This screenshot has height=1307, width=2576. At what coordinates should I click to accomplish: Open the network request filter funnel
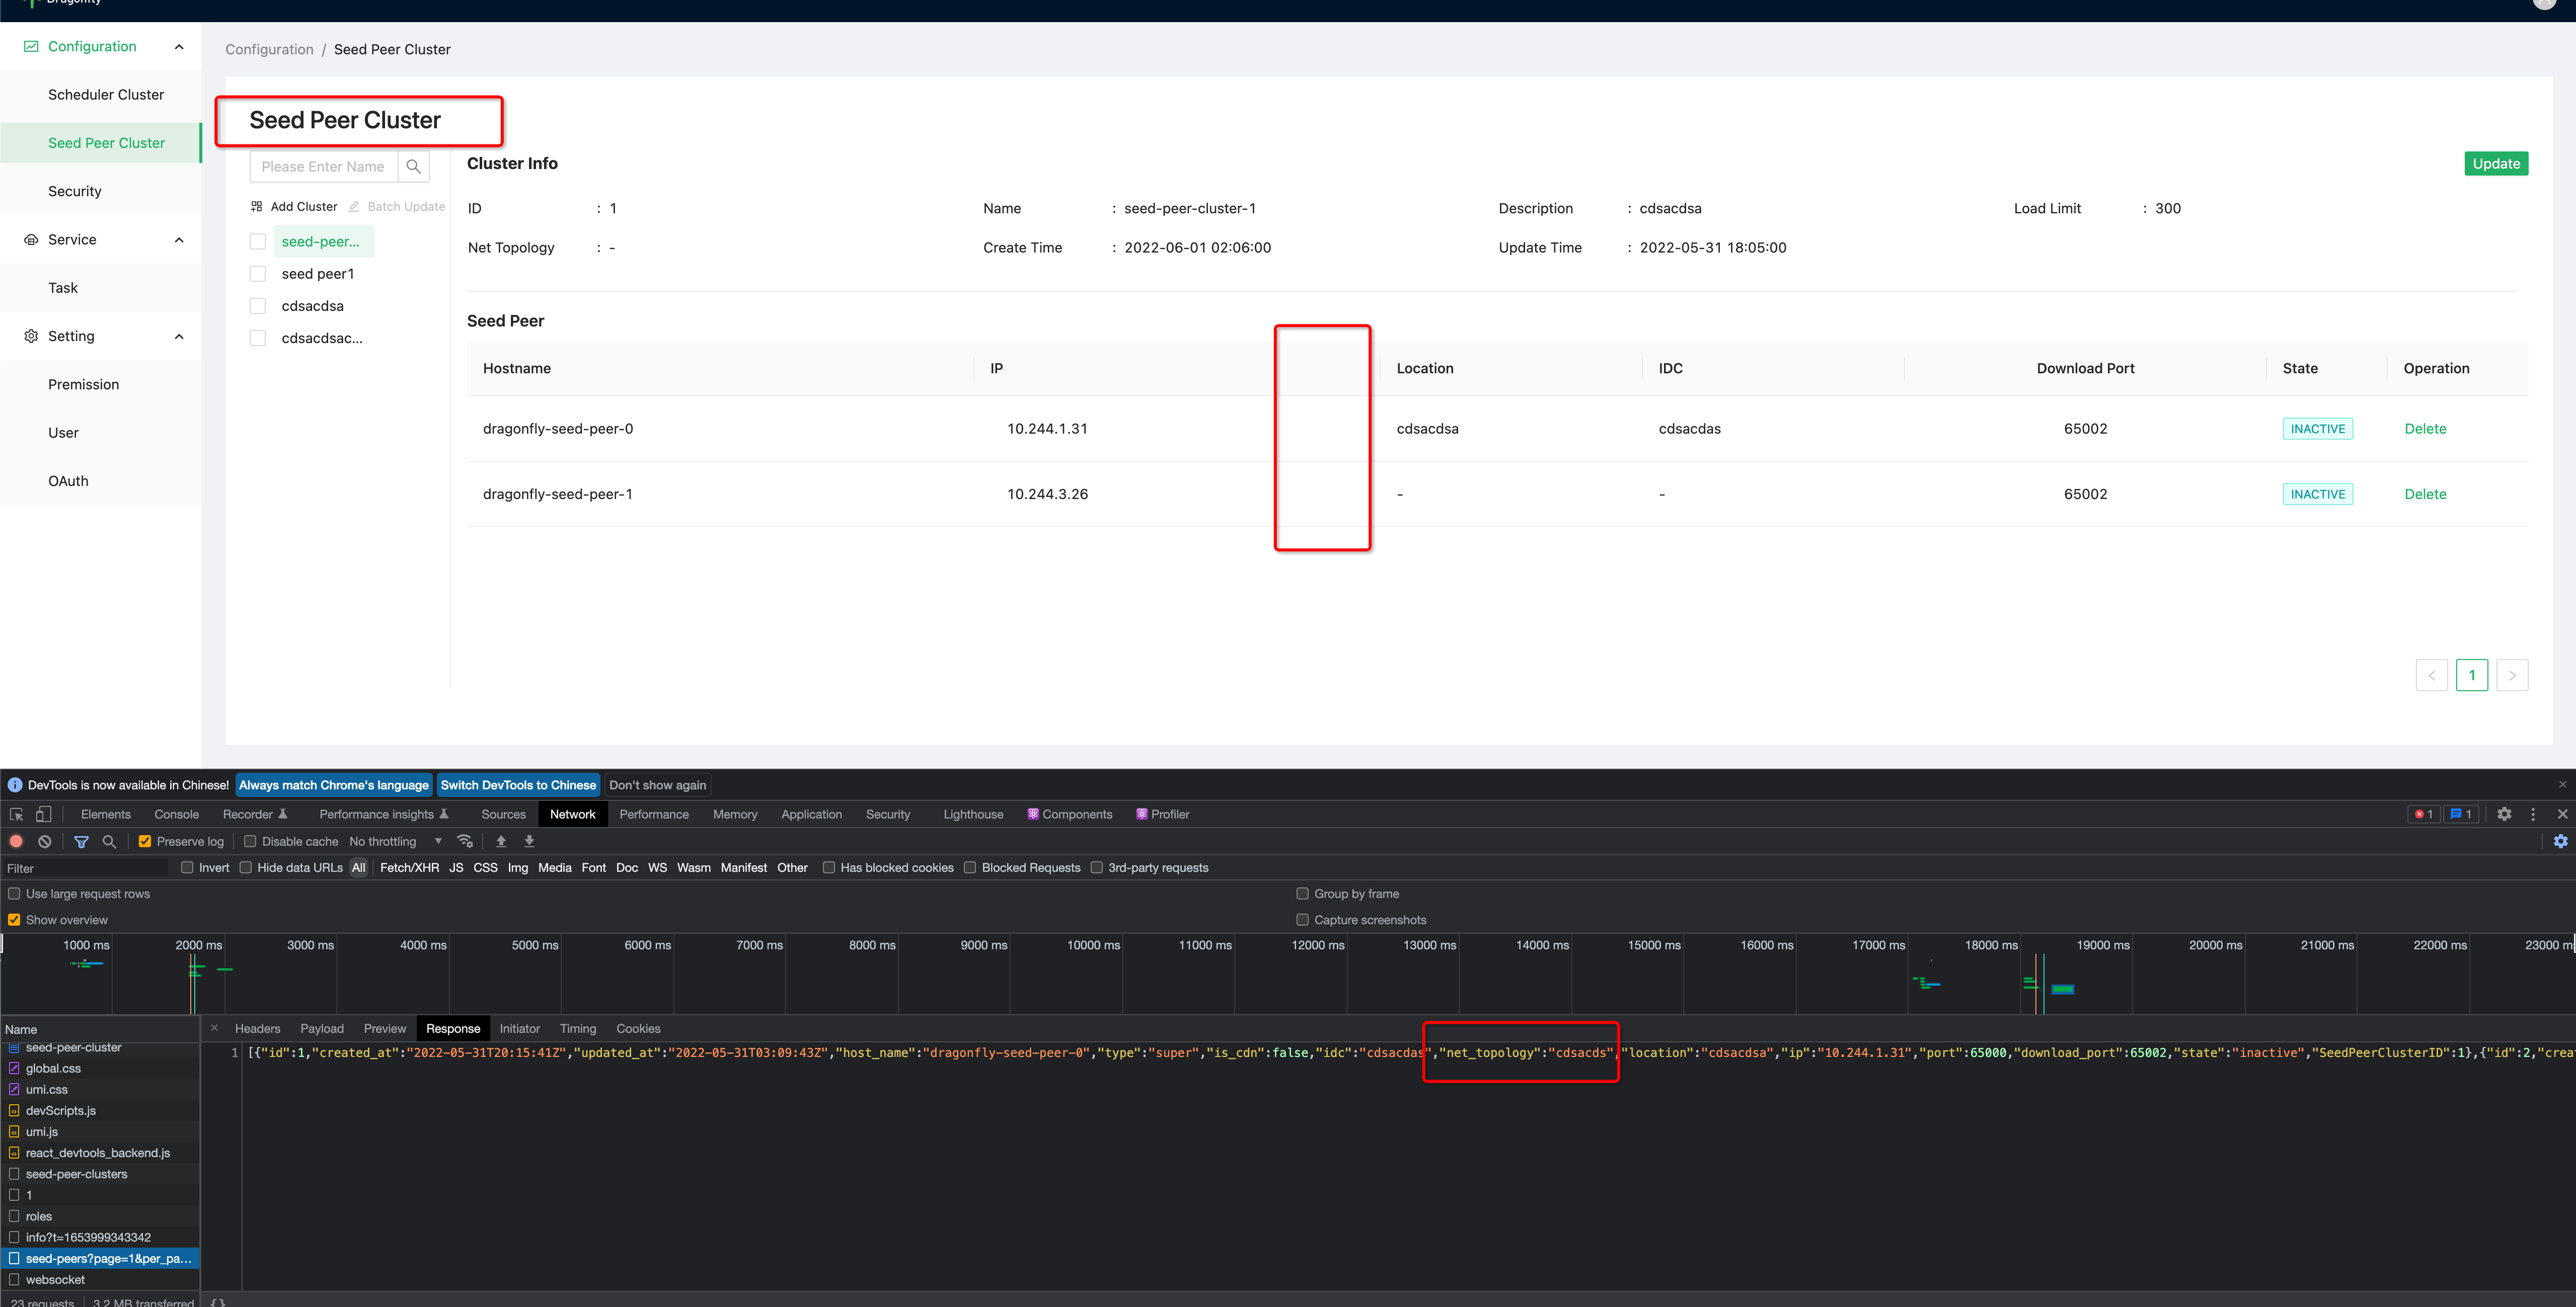coord(82,841)
